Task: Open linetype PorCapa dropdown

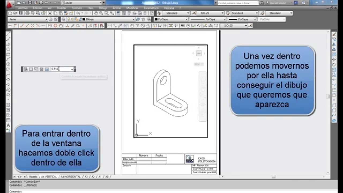Action: click(x=225, y=19)
